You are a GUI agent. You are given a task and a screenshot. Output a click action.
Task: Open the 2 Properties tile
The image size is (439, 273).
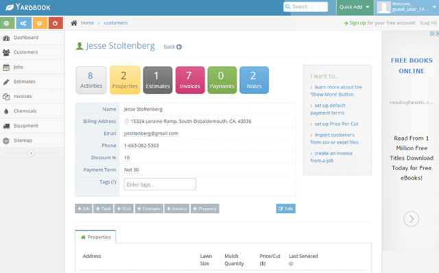[125, 80]
